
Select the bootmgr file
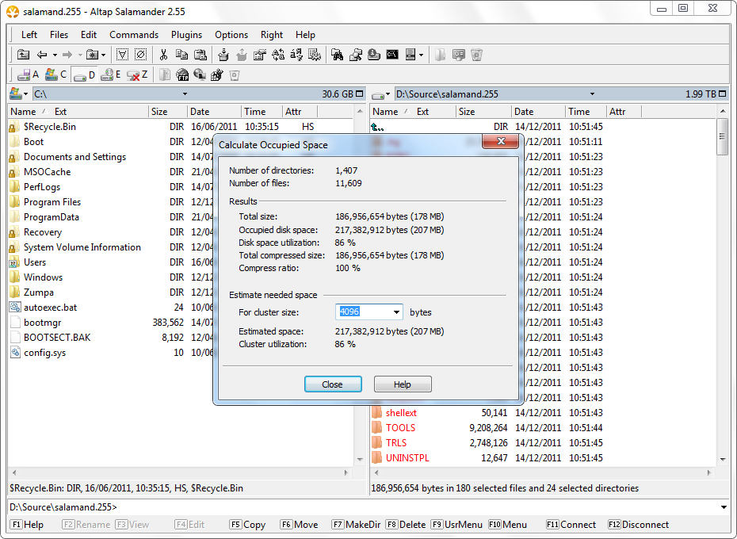click(42, 322)
